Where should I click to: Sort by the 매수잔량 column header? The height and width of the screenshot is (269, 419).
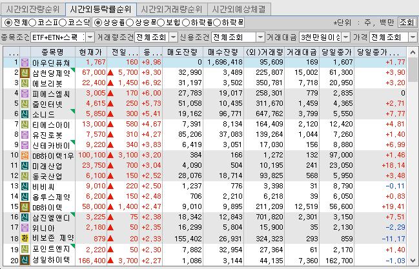[x=223, y=52]
